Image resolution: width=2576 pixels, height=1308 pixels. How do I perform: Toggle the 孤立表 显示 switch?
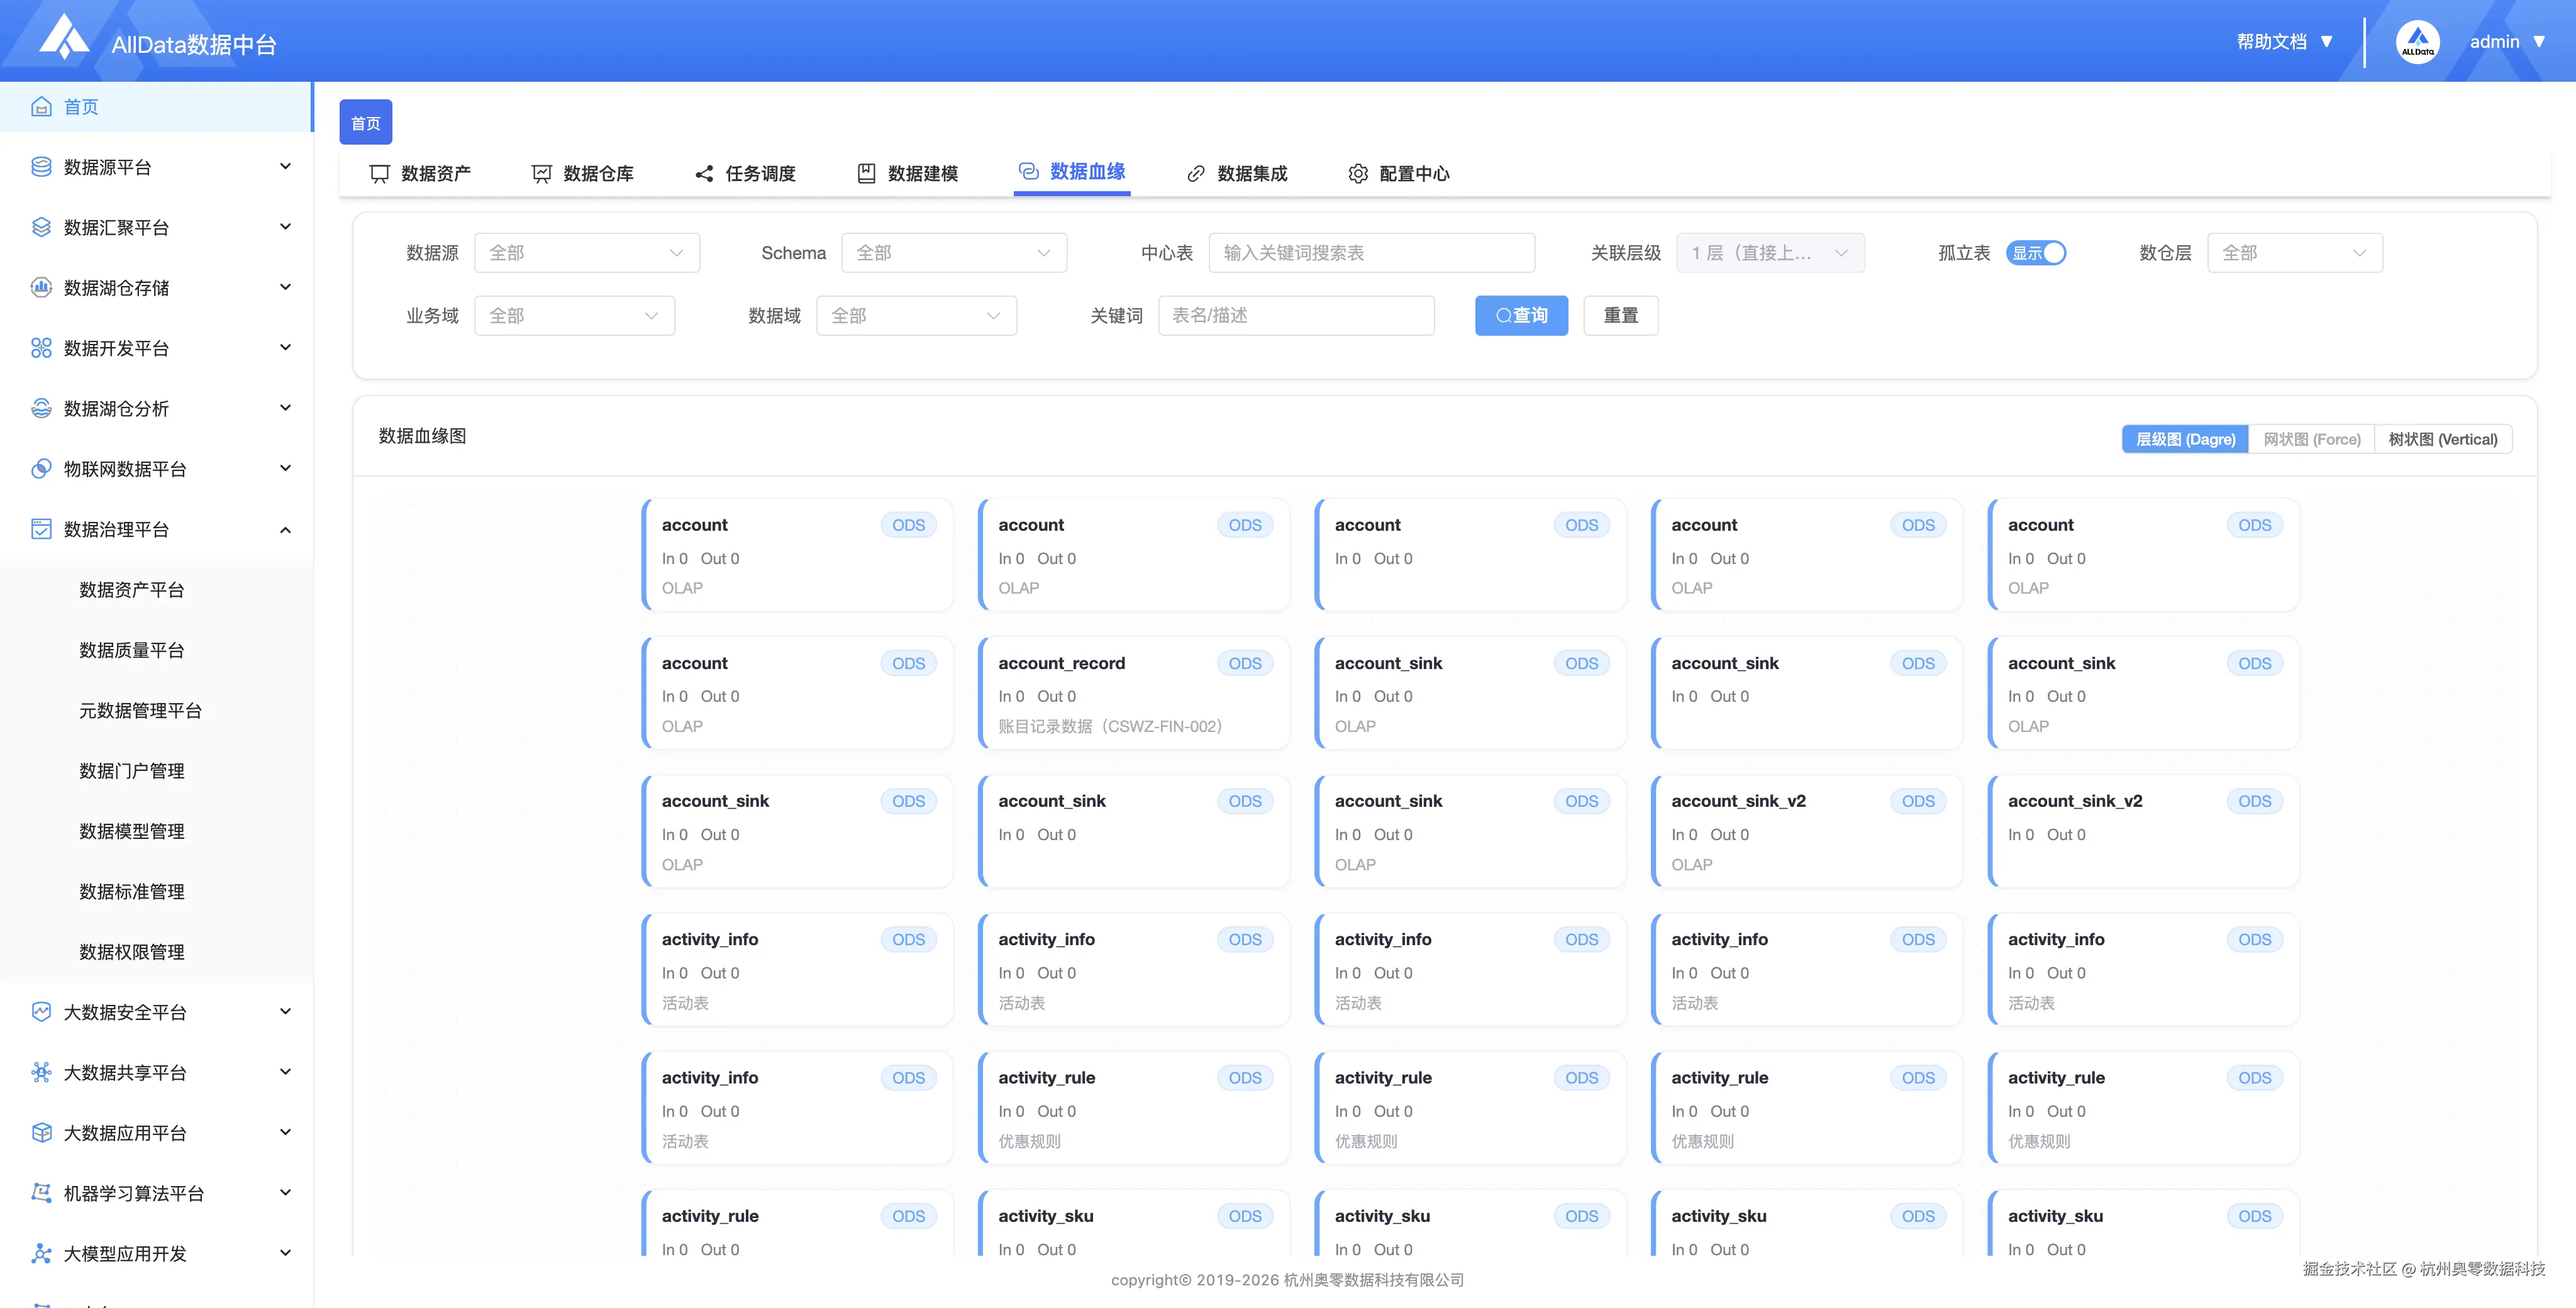coord(2035,253)
